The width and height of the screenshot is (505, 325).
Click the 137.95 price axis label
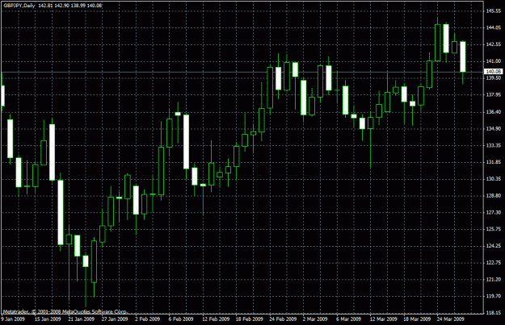(494, 95)
